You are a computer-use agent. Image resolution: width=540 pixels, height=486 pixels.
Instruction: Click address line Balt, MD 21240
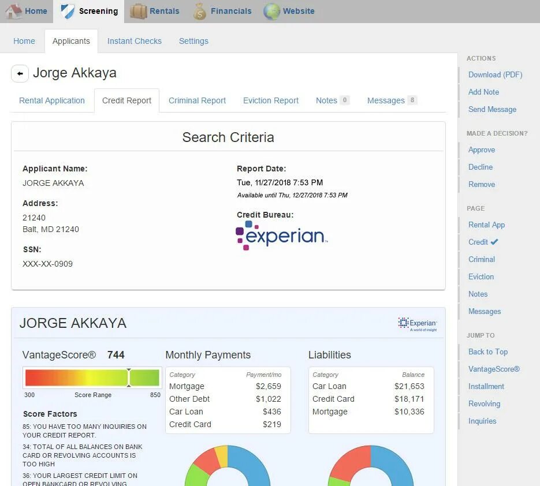tap(51, 229)
